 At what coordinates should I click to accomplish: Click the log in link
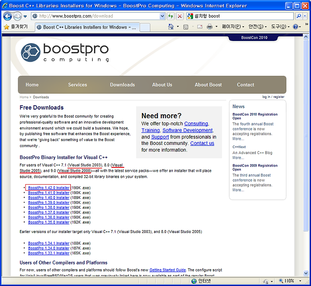pyautogui.click(x=266, y=97)
